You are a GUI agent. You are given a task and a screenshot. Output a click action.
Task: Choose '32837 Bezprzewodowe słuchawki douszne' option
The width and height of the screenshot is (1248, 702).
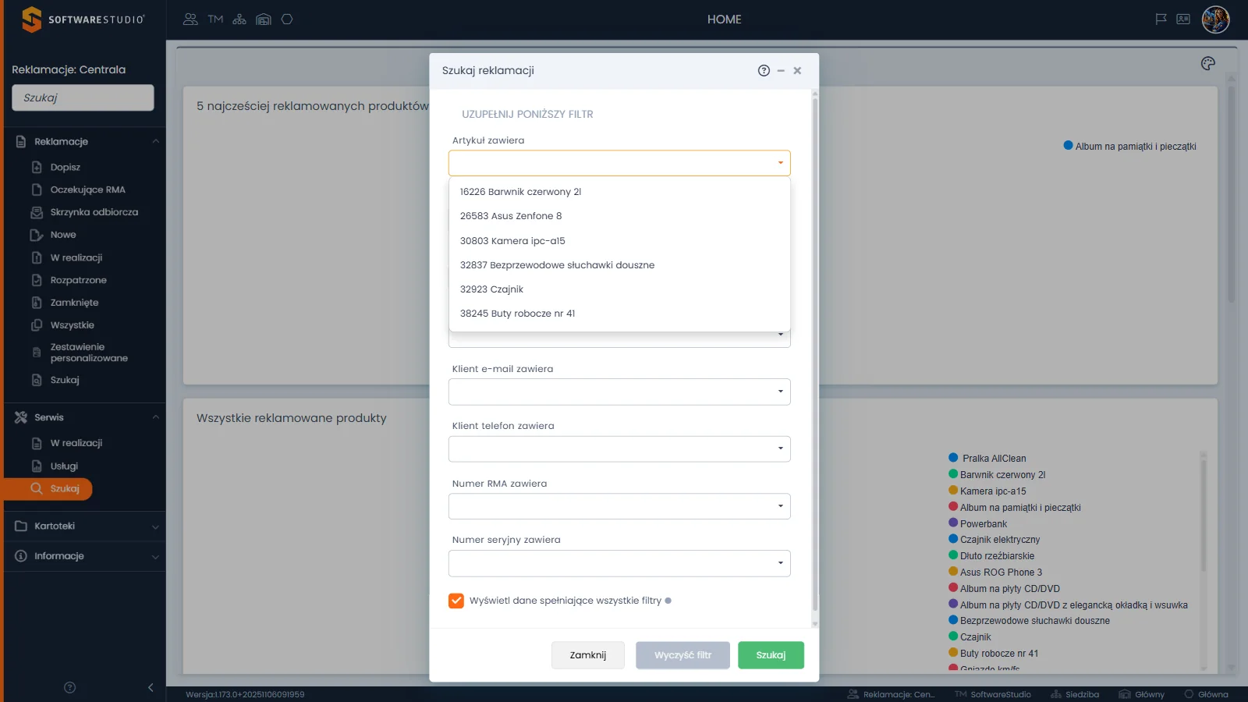(619, 265)
